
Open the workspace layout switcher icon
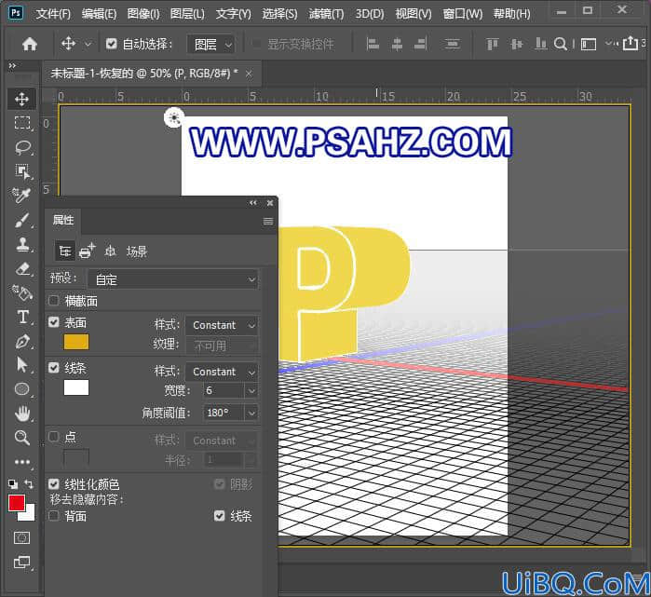point(589,44)
